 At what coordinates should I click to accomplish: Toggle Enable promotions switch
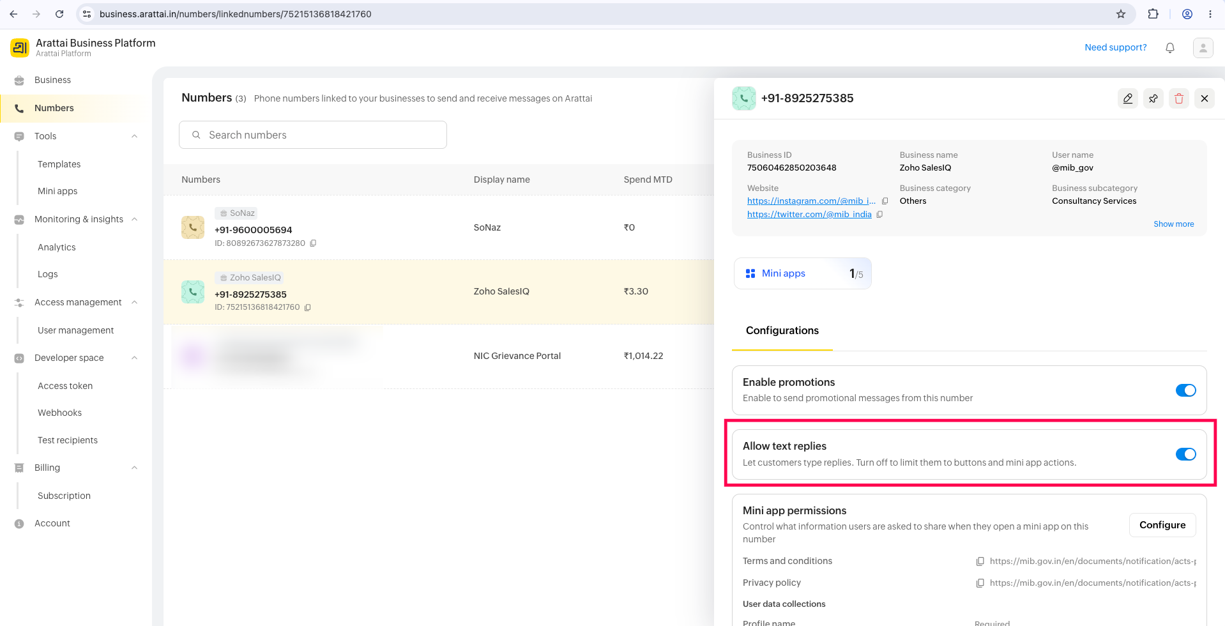1186,390
